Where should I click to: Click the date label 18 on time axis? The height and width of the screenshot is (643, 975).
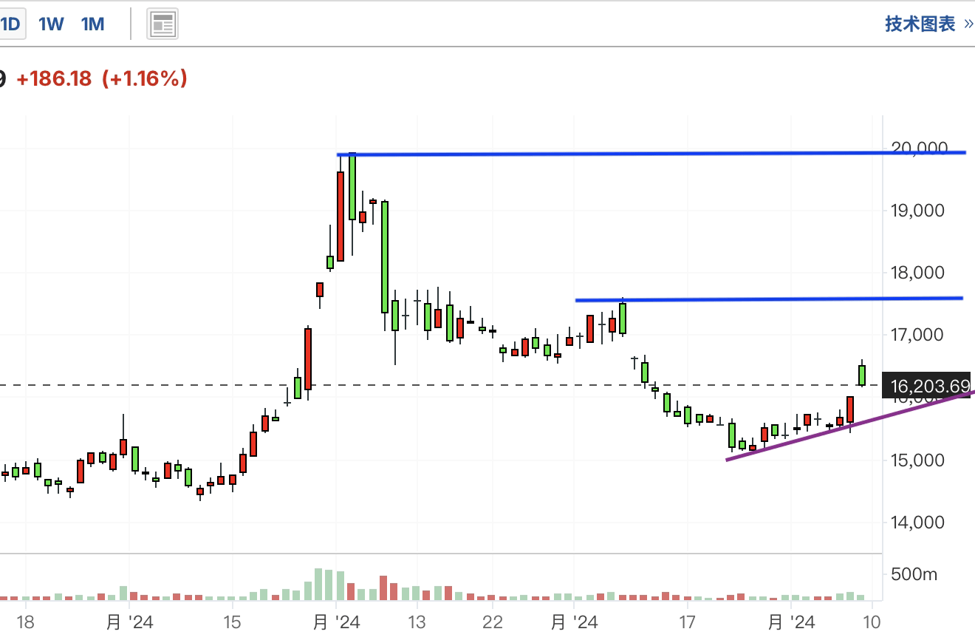pos(25,622)
